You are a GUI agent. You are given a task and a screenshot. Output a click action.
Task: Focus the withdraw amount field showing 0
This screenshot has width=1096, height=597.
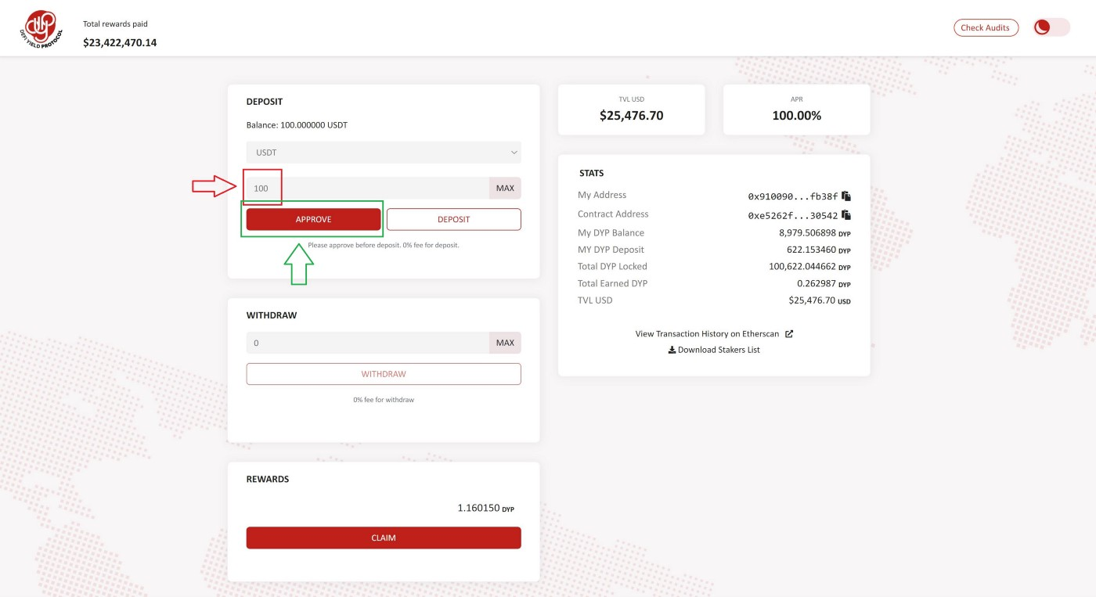(x=368, y=343)
